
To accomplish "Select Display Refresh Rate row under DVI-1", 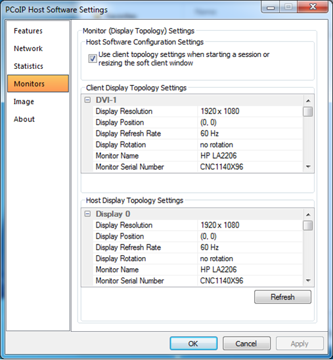I will click(x=198, y=133).
